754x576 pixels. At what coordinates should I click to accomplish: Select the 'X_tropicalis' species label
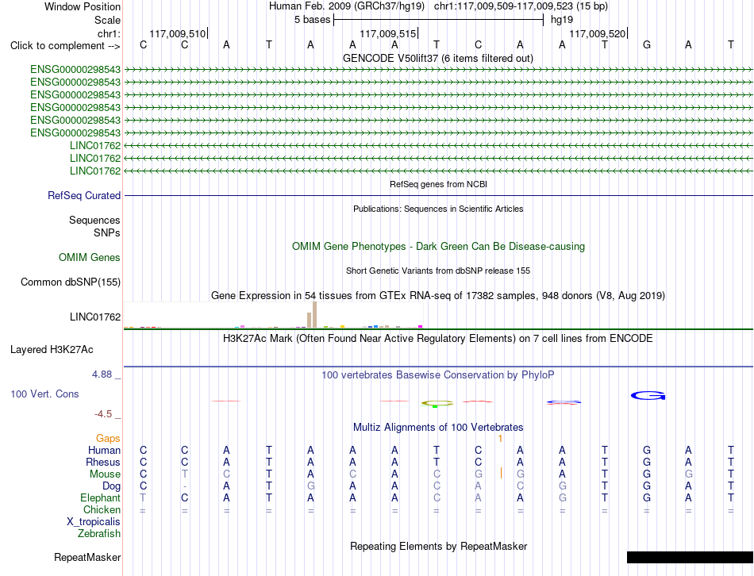pyautogui.click(x=94, y=522)
